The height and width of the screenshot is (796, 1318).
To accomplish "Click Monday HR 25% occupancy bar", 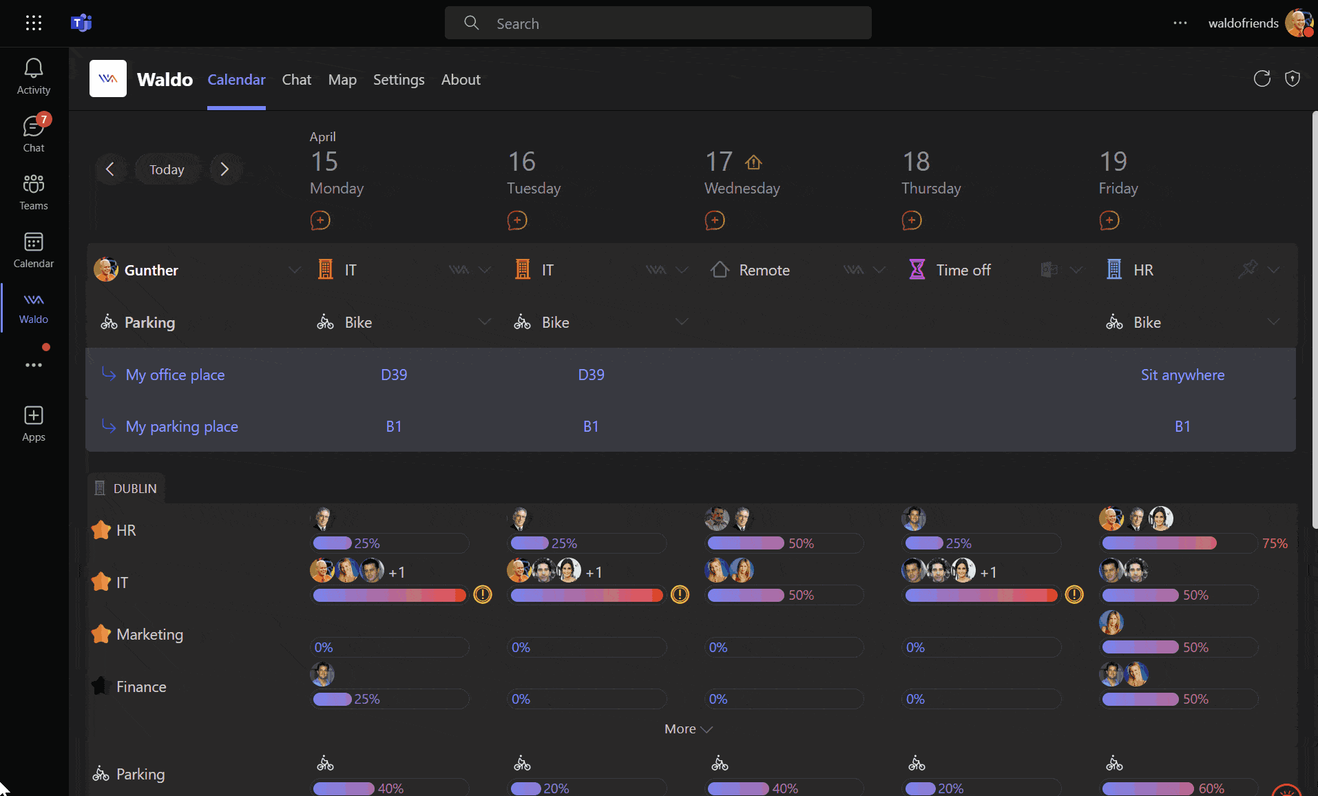I will tap(390, 543).
